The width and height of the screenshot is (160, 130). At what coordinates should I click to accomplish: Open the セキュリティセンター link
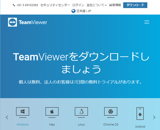55,5
